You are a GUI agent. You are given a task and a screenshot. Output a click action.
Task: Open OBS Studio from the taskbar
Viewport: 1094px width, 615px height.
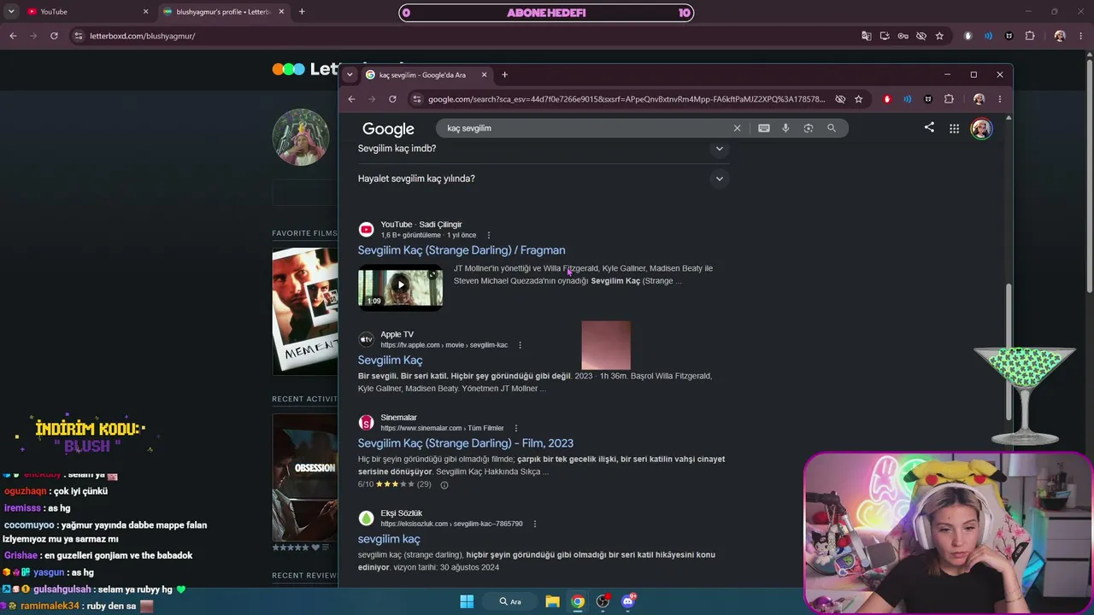click(x=603, y=601)
